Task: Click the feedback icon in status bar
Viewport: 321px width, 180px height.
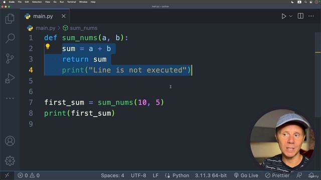Action: pos(299,175)
